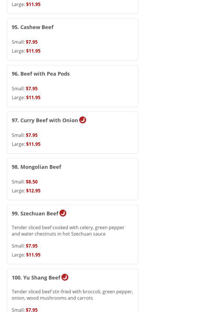Click the spicy chili icon beside Curry Beef with Onion
Image resolution: width=221 pixels, height=312 pixels.
pos(83,120)
